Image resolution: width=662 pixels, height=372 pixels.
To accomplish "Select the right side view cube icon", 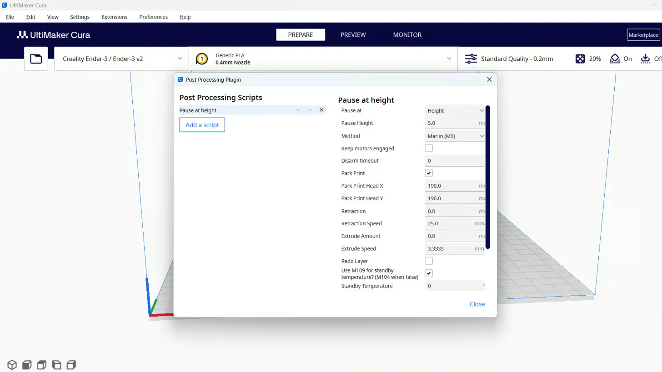I will [71, 365].
